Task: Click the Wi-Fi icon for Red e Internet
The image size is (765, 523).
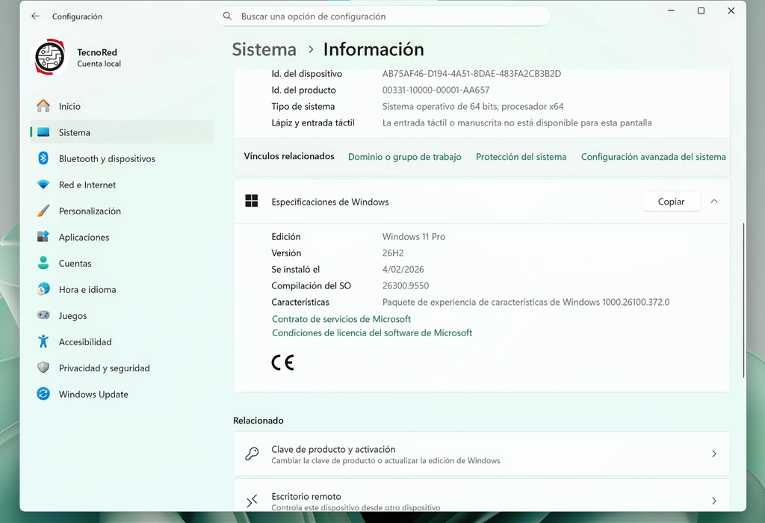Action: pyautogui.click(x=43, y=185)
